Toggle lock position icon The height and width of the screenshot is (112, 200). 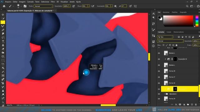(x=170, y=45)
